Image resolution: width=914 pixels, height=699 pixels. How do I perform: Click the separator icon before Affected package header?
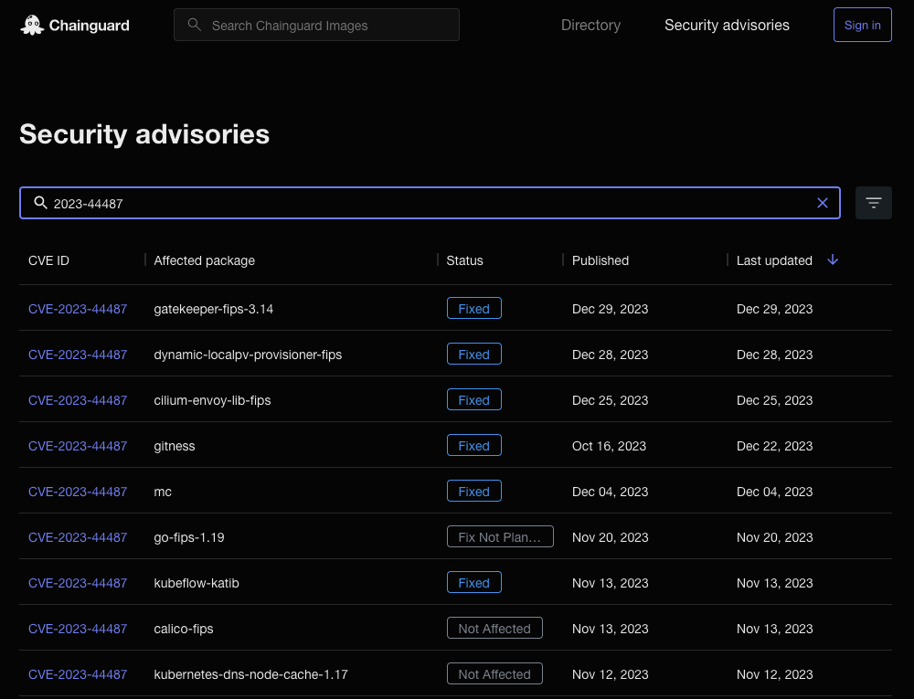pyautogui.click(x=144, y=260)
